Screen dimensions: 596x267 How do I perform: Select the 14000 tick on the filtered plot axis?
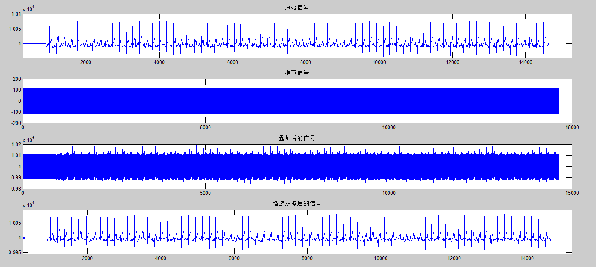pyautogui.click(x=526, y=257)
